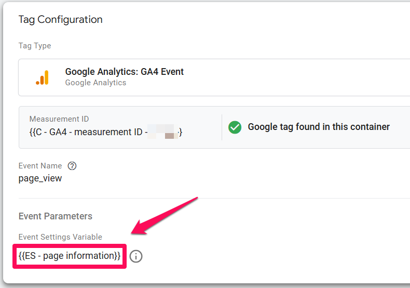Click the page_view event name value
Image resolution: width=410 pixels, height=288 pixels.
point(40,178)
